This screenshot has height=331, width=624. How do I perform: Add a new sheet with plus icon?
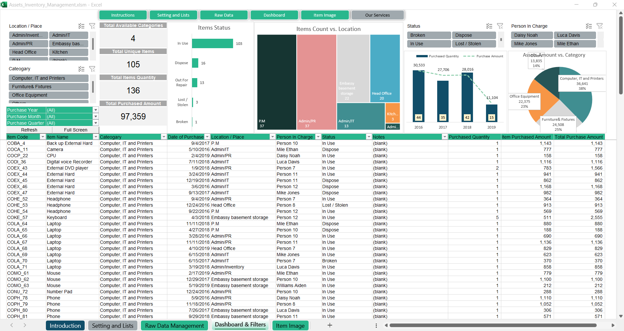[330, 325]
